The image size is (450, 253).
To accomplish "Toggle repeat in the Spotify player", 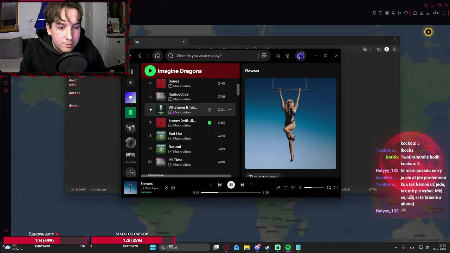I will (x=252, y=185).
